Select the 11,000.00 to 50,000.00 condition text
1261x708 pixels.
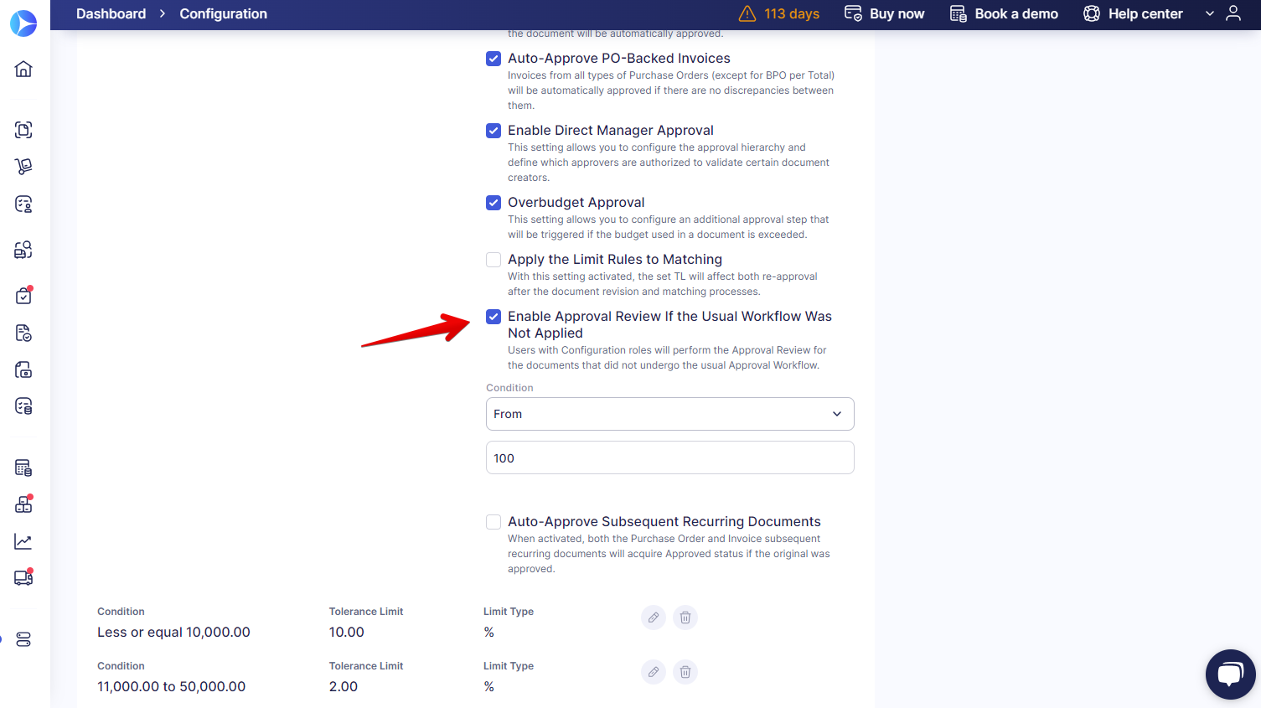pyautogui.click(x=172, y=686)
